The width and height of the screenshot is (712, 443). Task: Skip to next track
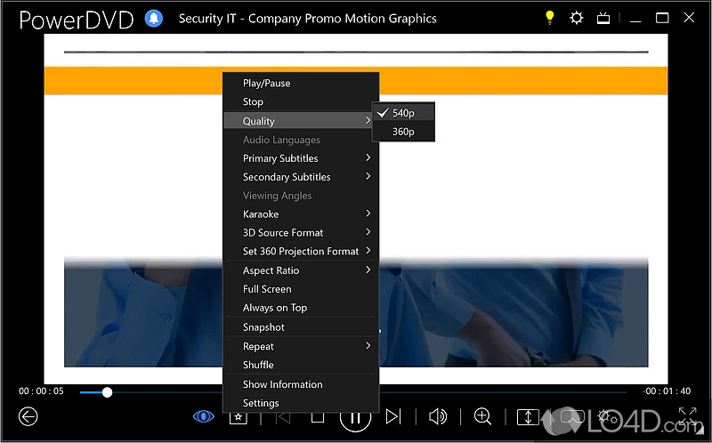(x=393, y=416)
